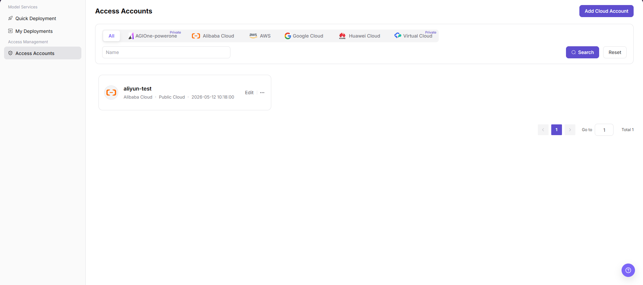Click the AGIOne logo icon

[x=131, y=36]
